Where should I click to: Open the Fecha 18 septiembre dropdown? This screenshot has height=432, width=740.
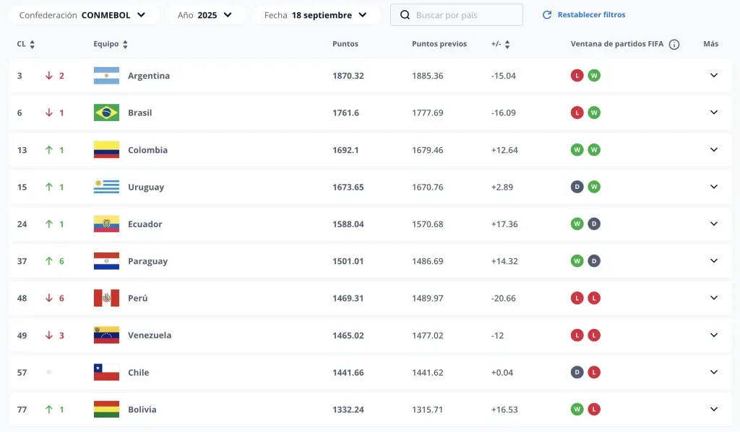click(315, 15)
